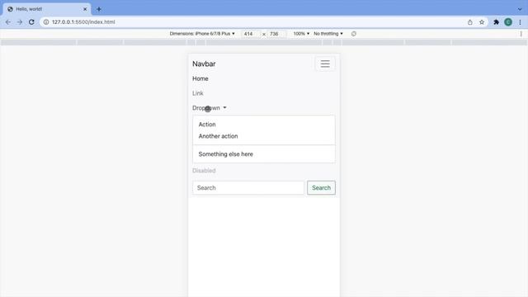Open Dimensions device dropdown
The width and height of the screenshot is (528, 297).
click(202, 34)
